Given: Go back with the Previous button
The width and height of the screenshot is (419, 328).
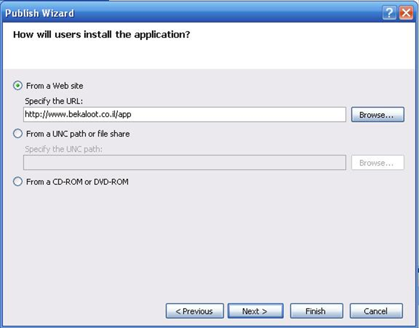Looking at the screenshot, I should pos(195,311).
